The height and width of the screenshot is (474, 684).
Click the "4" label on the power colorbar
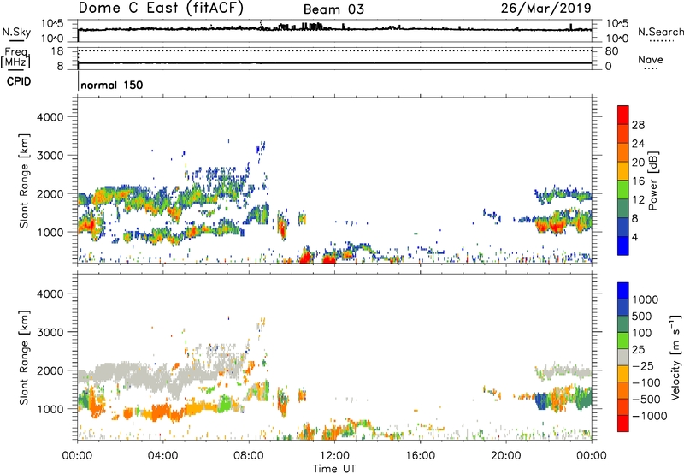[634, 238]
